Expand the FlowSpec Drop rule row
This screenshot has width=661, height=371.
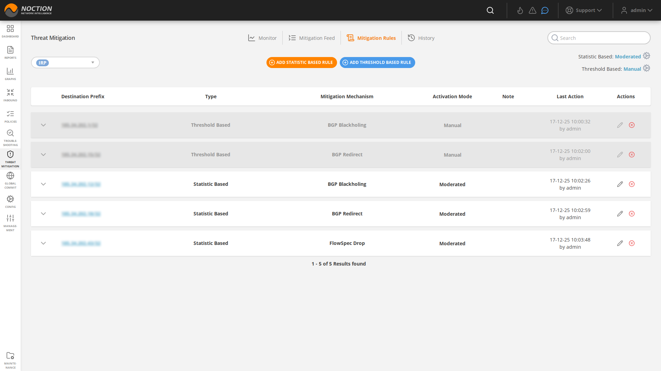coord(43,243)
